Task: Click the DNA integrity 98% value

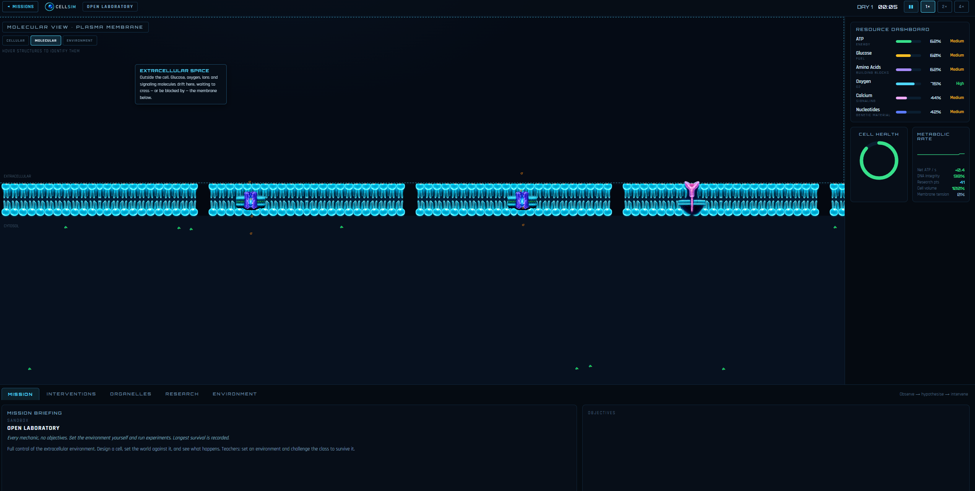Action: 959,176
